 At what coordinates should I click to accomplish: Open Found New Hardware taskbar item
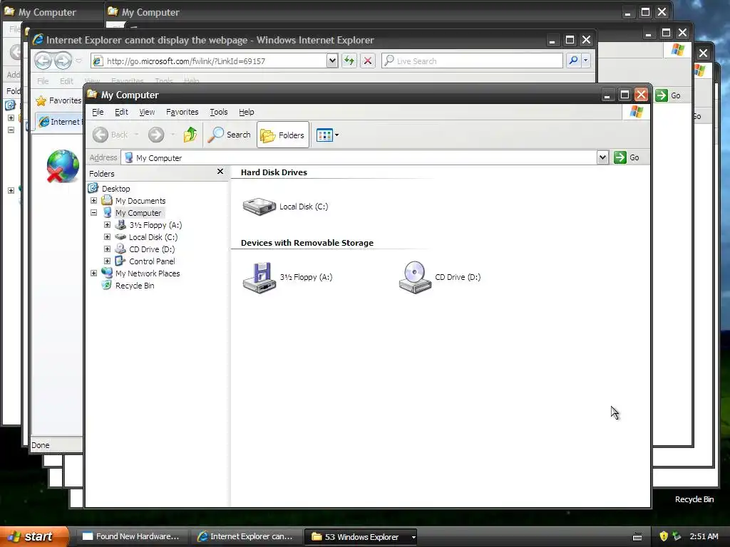click(132, 537)
